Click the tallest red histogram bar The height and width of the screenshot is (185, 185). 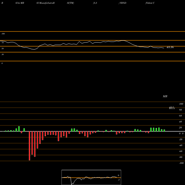coord(30,146)
